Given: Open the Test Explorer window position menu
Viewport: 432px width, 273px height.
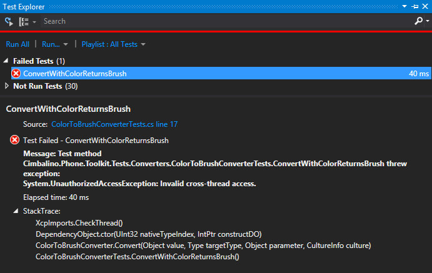Looking at the screenshot, I should pyautogui.click(x=406, y=5).
